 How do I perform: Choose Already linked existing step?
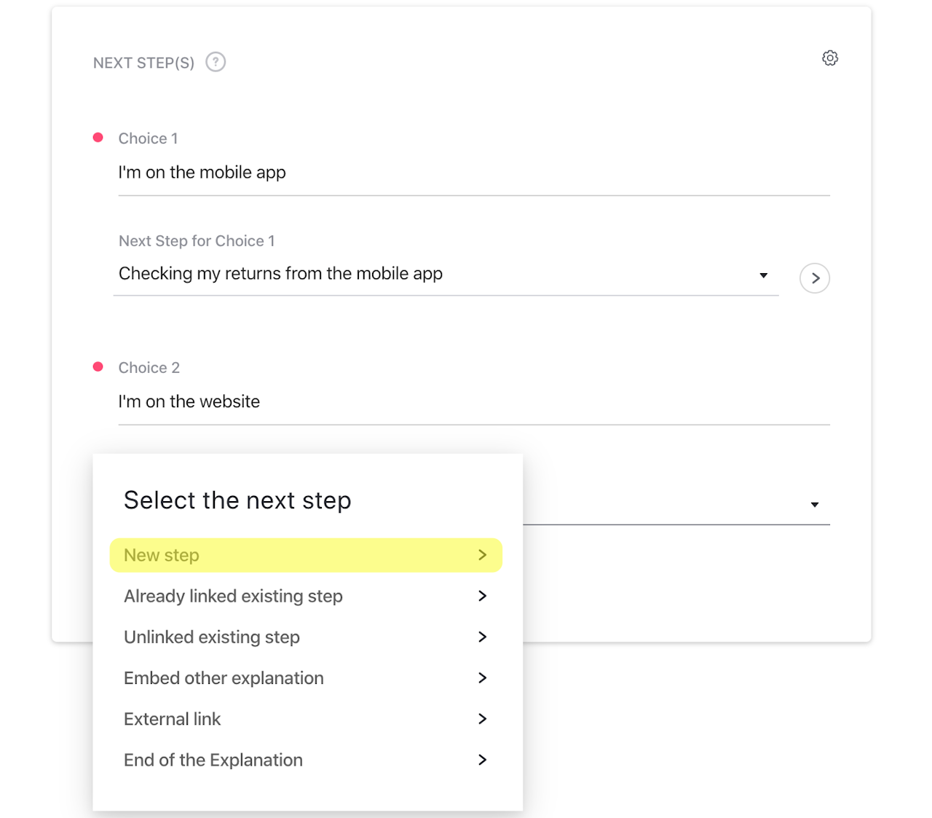(x=233, y=596)
